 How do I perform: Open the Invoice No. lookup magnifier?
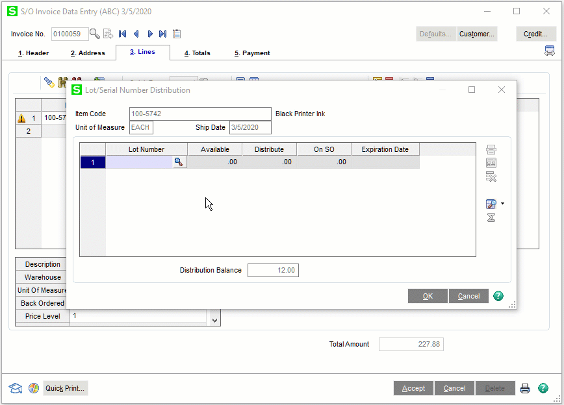point(95,34)
